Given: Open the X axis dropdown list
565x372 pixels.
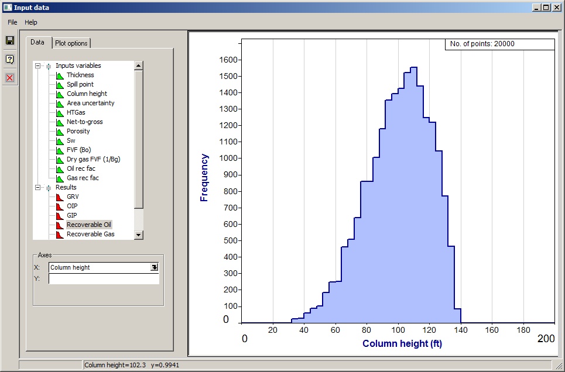Looking at the screenshot, I should 154,267.
